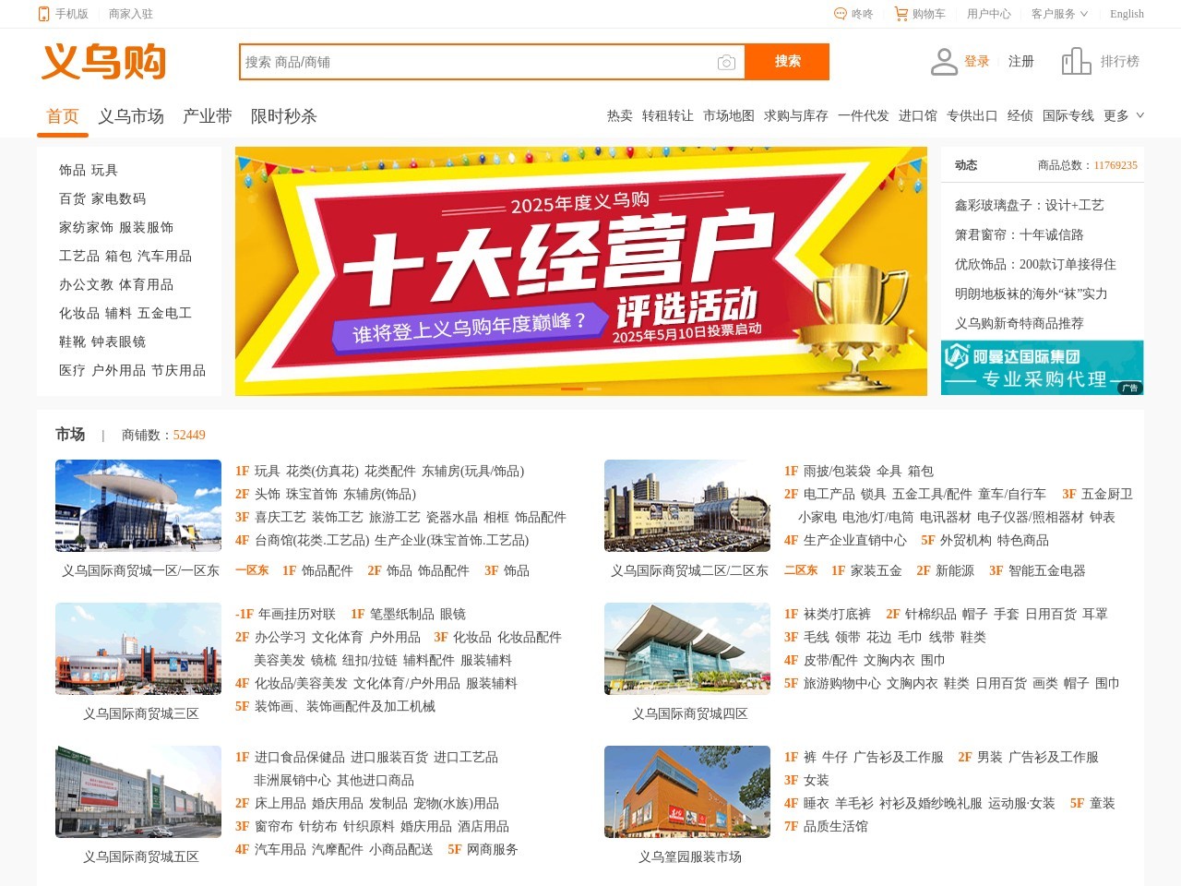Click the search input field
Viewport: 1181px width, 886px height.
click(475, 62)
